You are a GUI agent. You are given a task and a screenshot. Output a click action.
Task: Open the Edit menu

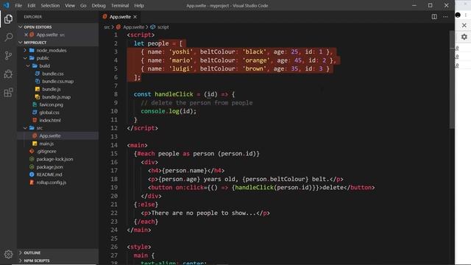pos(31,5)
